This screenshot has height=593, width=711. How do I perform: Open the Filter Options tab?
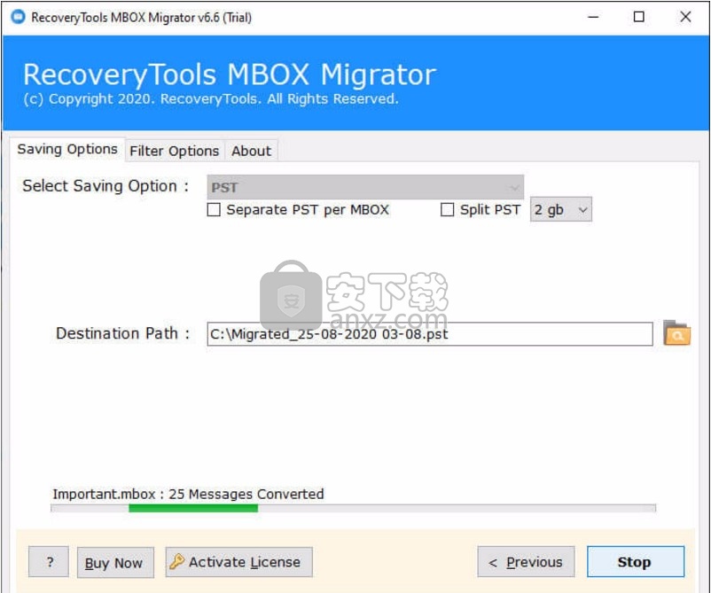coord(174,151)
